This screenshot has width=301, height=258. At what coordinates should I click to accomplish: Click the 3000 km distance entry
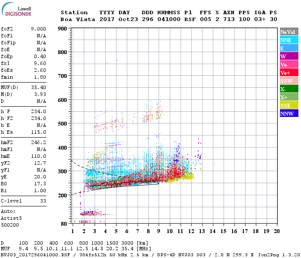coord(127,243)
